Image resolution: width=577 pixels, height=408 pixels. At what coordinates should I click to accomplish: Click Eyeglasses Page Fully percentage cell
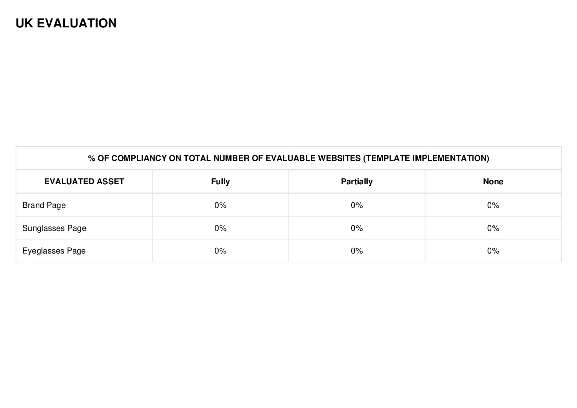(220, 251)
